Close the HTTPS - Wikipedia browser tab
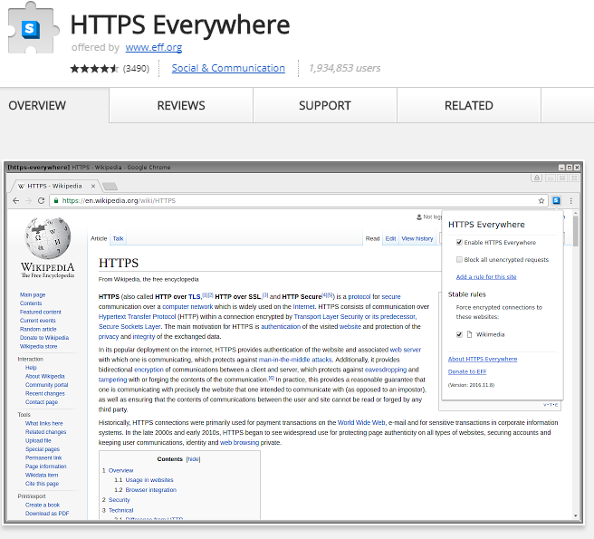The image size is (594, 539). pos(92,186)
